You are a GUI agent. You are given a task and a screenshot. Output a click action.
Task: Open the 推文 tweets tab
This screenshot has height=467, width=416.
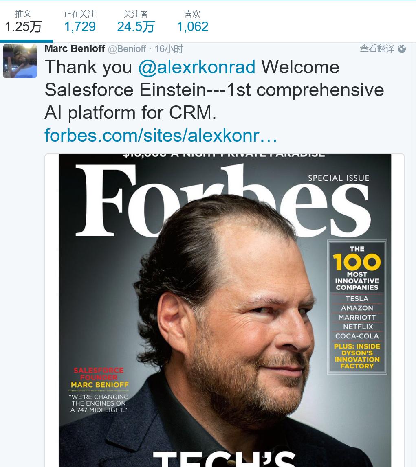pos(23,14)
